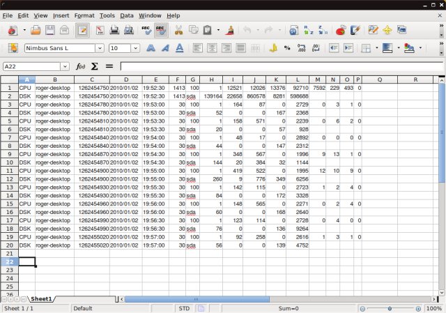
Task: Open the Edit menu
Action: click(x=23, y=15)
